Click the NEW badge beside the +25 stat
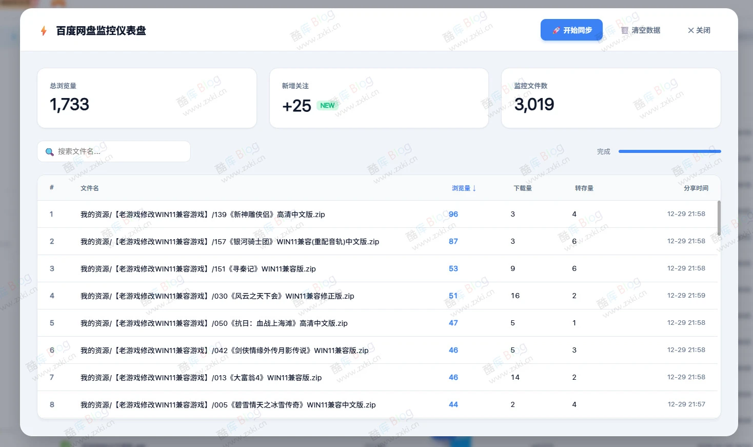The height and width of the screenshot is (447, 753). [327, 105]
